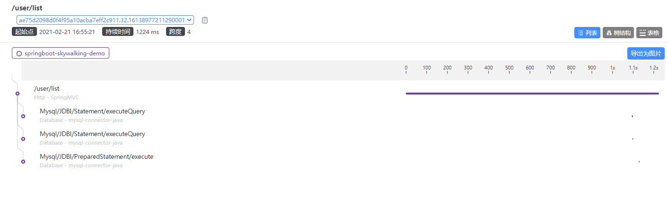Image resolution: width=668 pixels, height=198 pixels.
Task: Click the /user/list span node circle
Action: tap(18, 94)
